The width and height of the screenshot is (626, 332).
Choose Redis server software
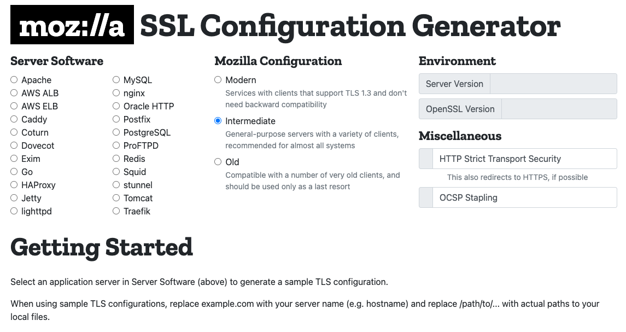[116, 159]
